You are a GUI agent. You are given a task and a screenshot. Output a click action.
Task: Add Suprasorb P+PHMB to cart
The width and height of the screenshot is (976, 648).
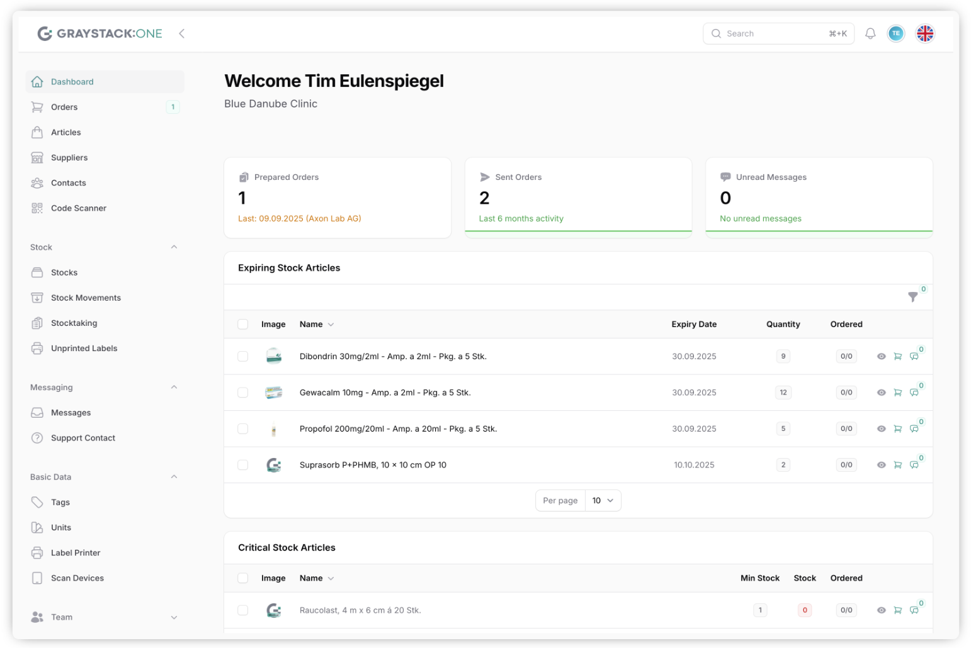[x=897, y=466]
